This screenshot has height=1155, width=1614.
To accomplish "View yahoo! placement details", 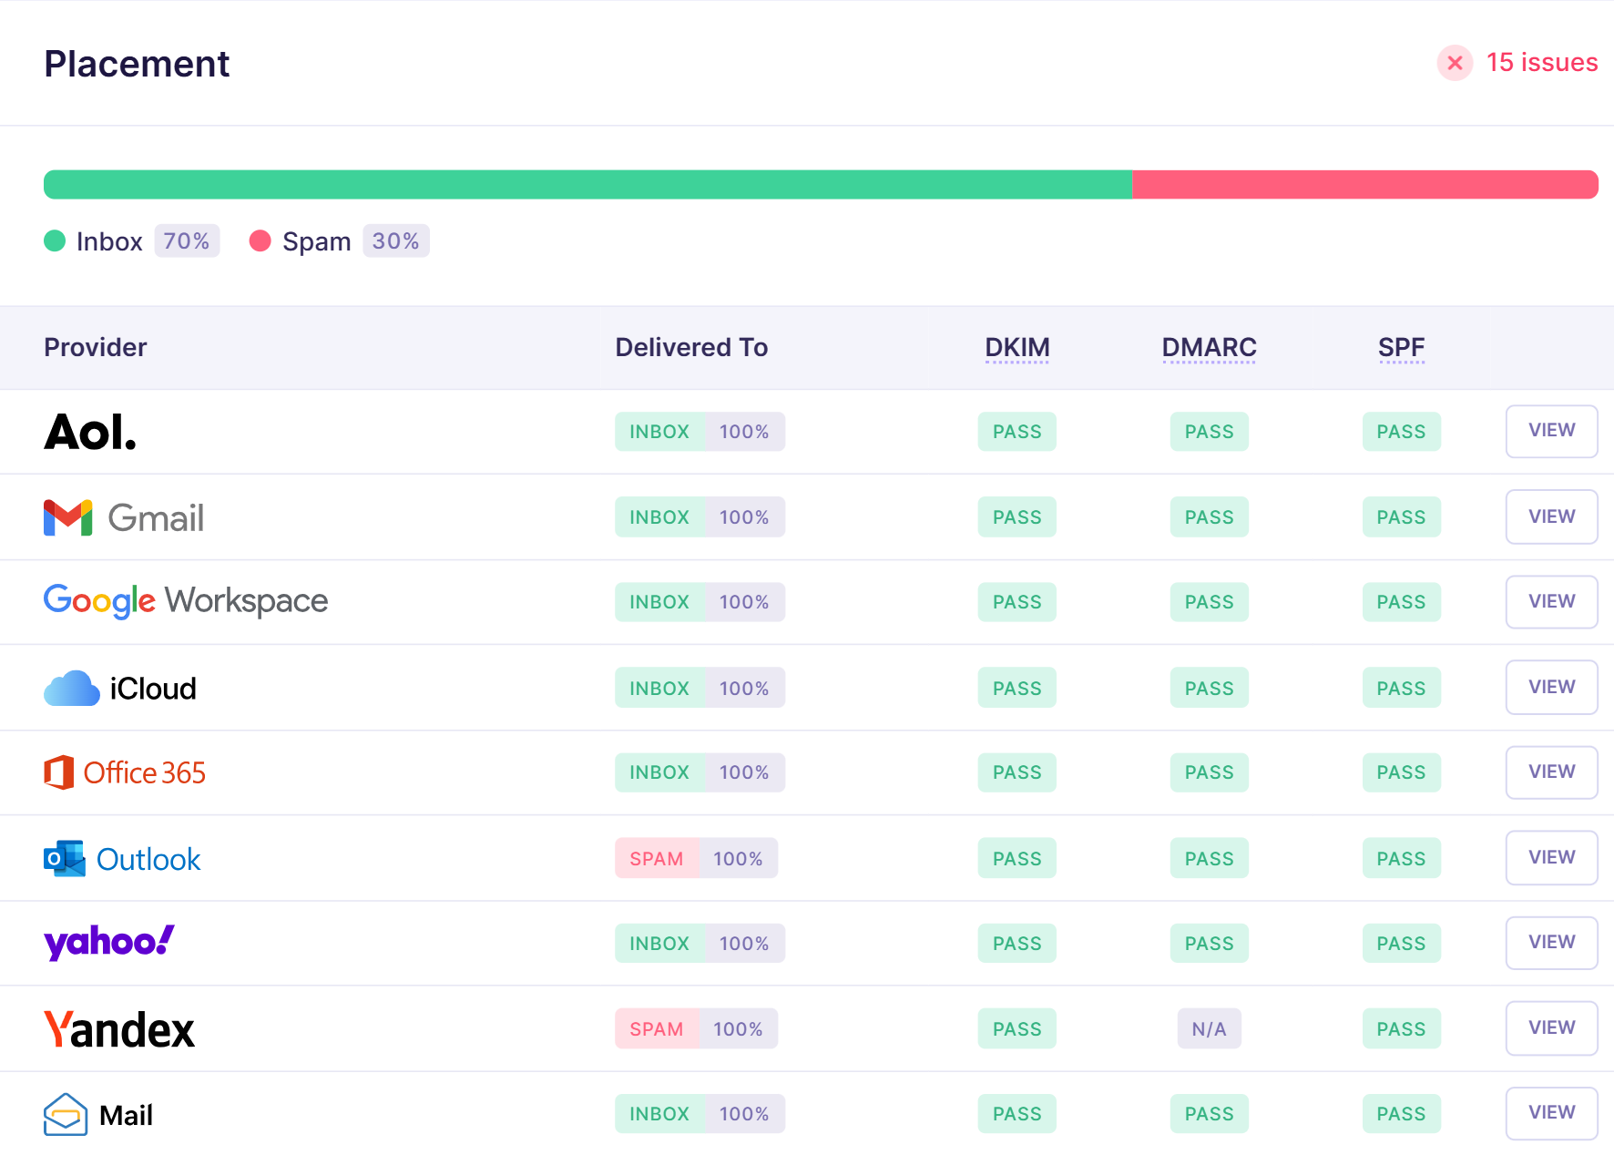I will tap(1551, 942).
